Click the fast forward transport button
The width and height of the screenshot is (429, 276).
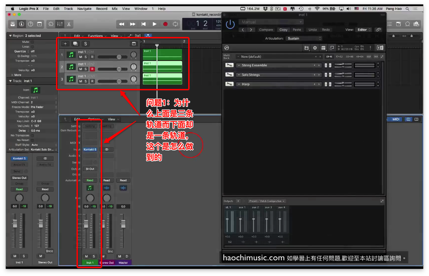133,24
